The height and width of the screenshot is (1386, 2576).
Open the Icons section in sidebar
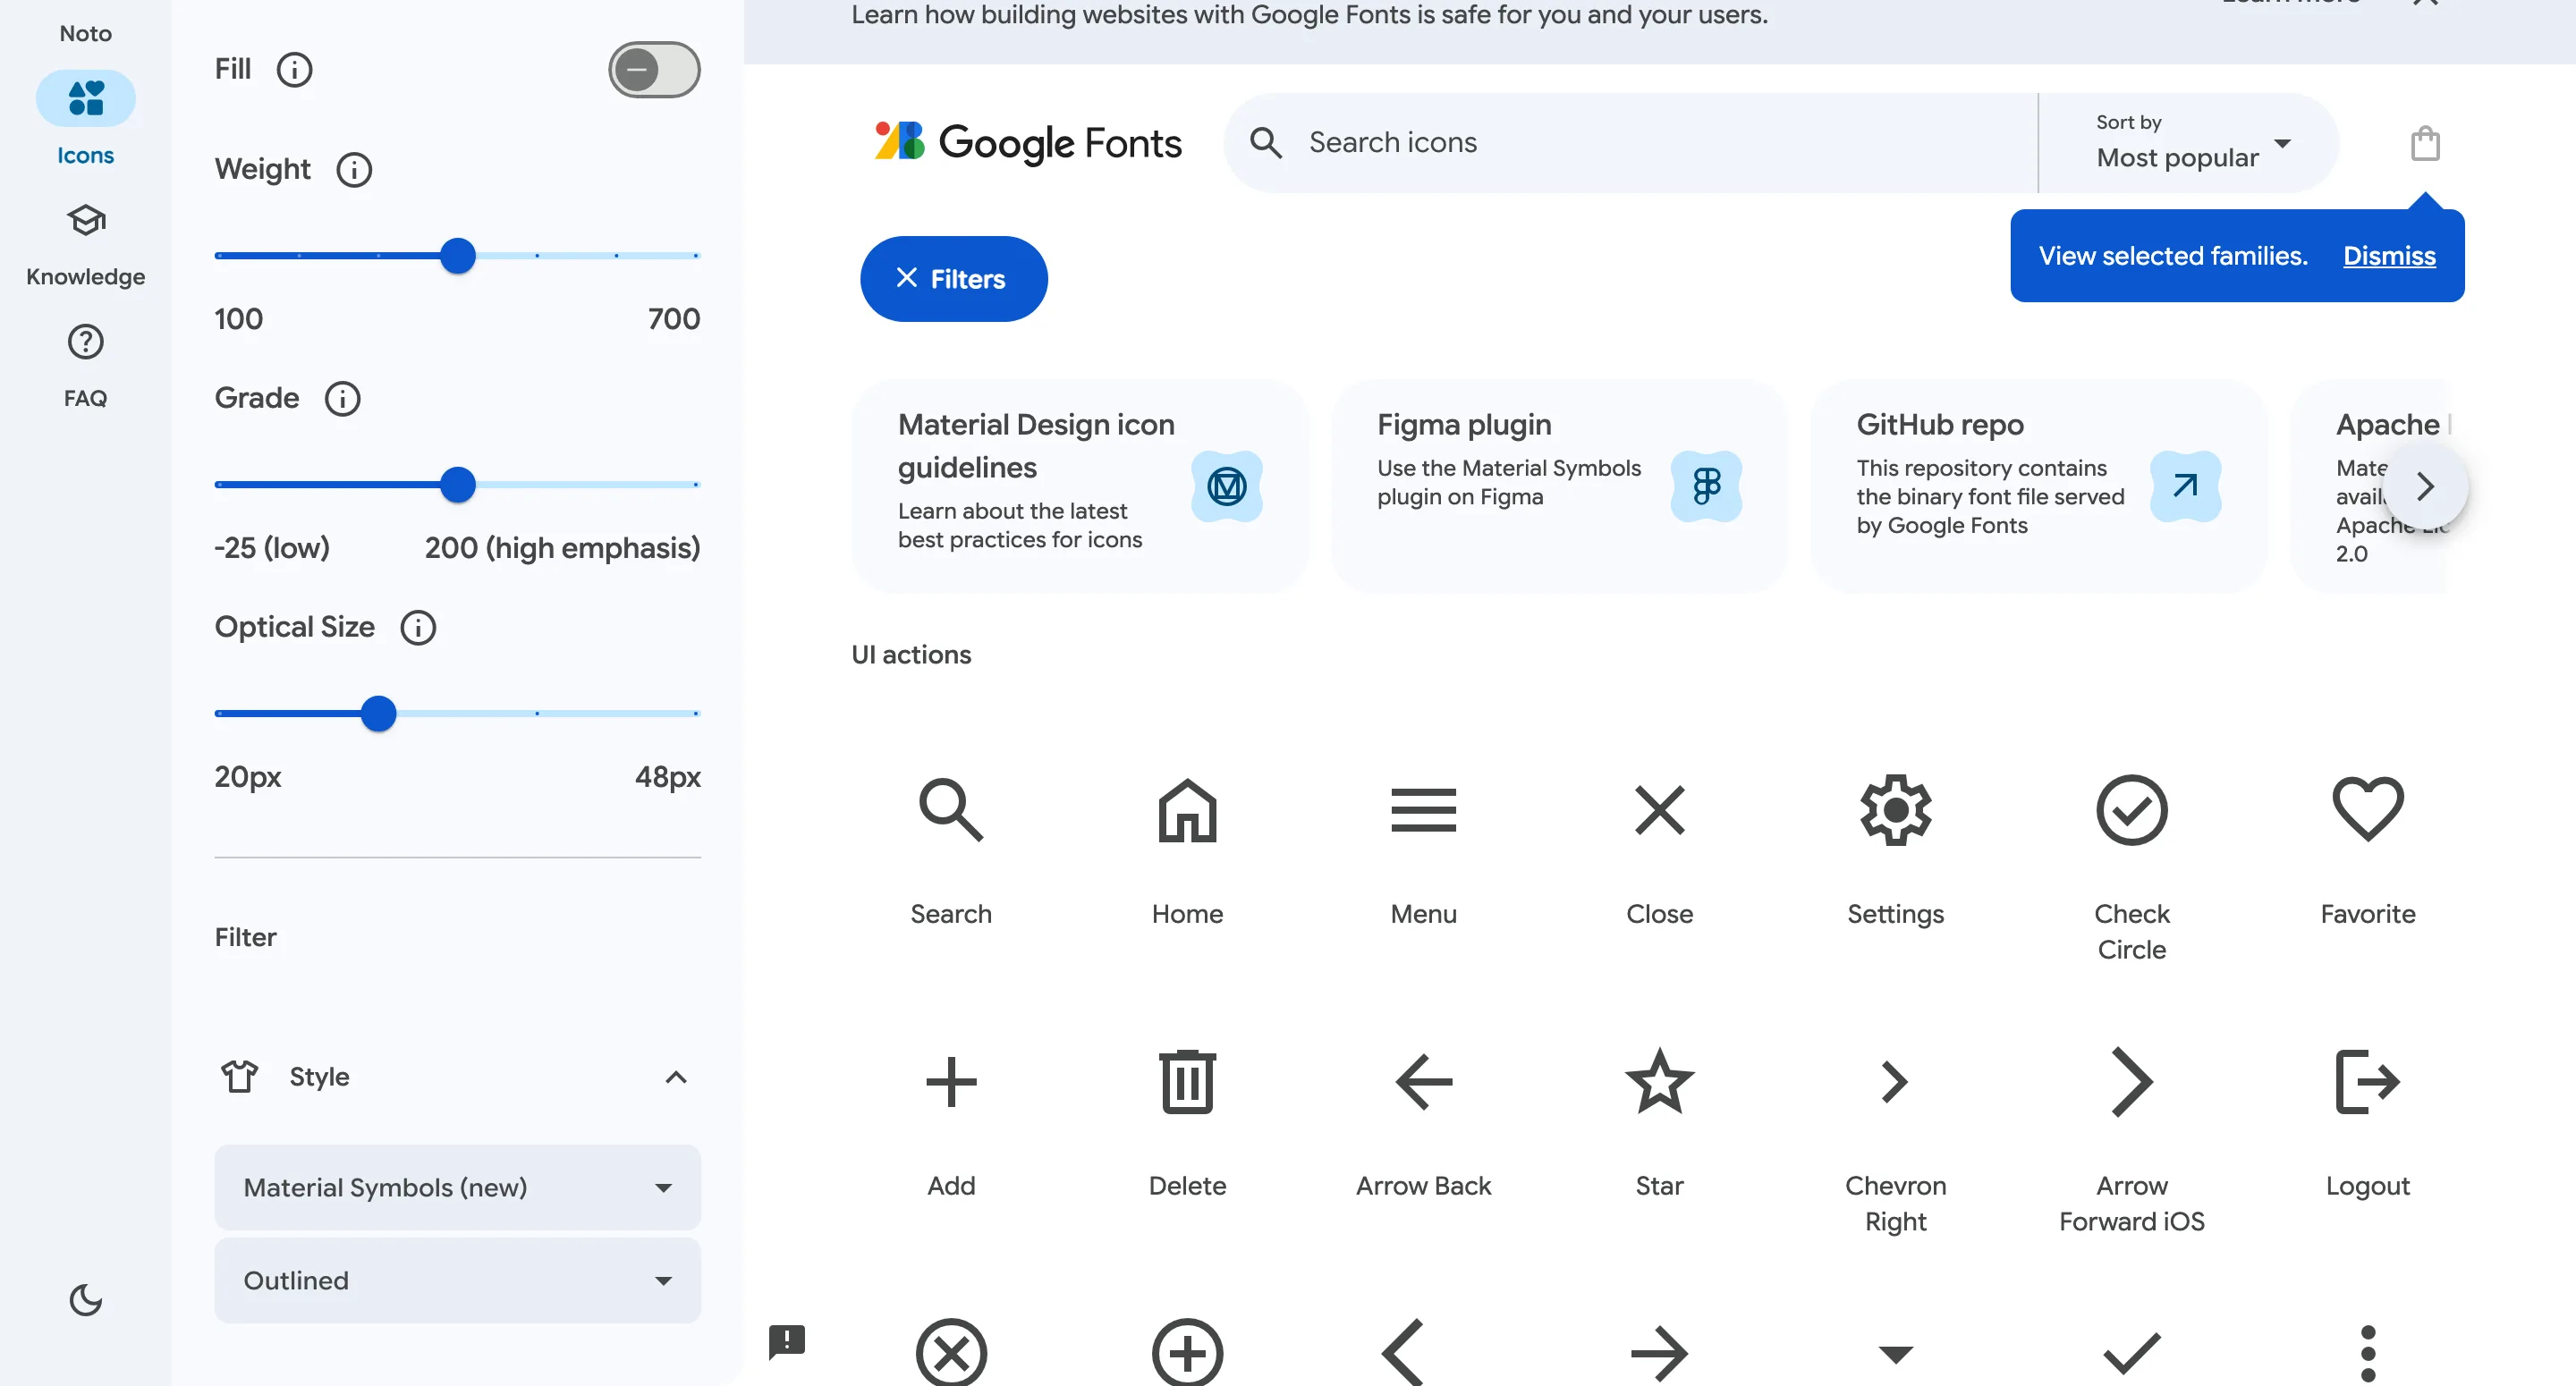click(85, 118)
